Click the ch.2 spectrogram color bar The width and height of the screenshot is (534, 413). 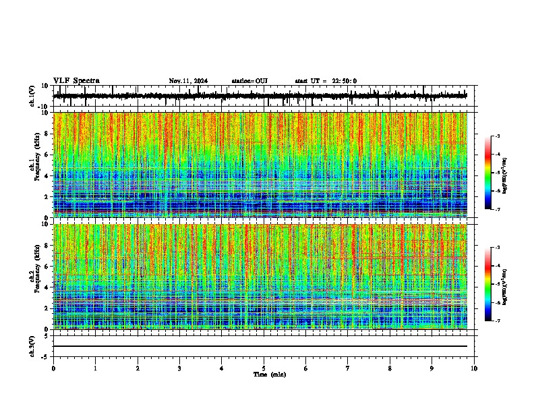tap(487, 284)
